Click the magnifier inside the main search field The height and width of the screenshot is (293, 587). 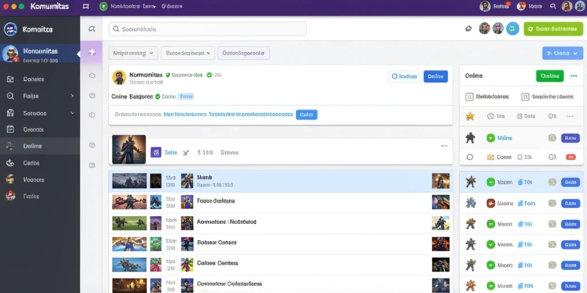coord(116,29)
